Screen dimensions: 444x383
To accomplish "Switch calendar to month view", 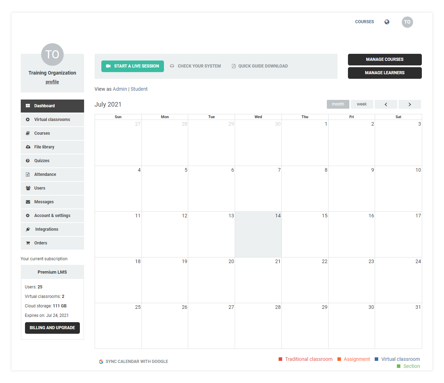I will tap(338, 104).
